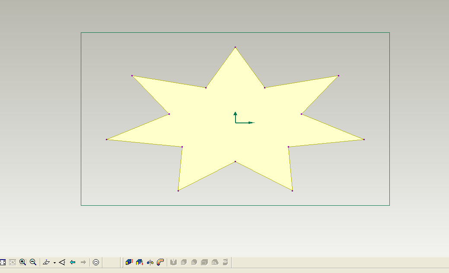Click the topmost star vertex point

click(x=236, y=47)
